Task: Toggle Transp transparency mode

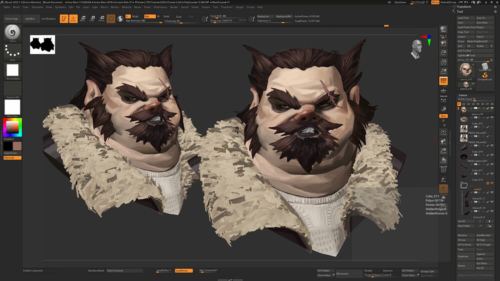Action: (443, 179)
